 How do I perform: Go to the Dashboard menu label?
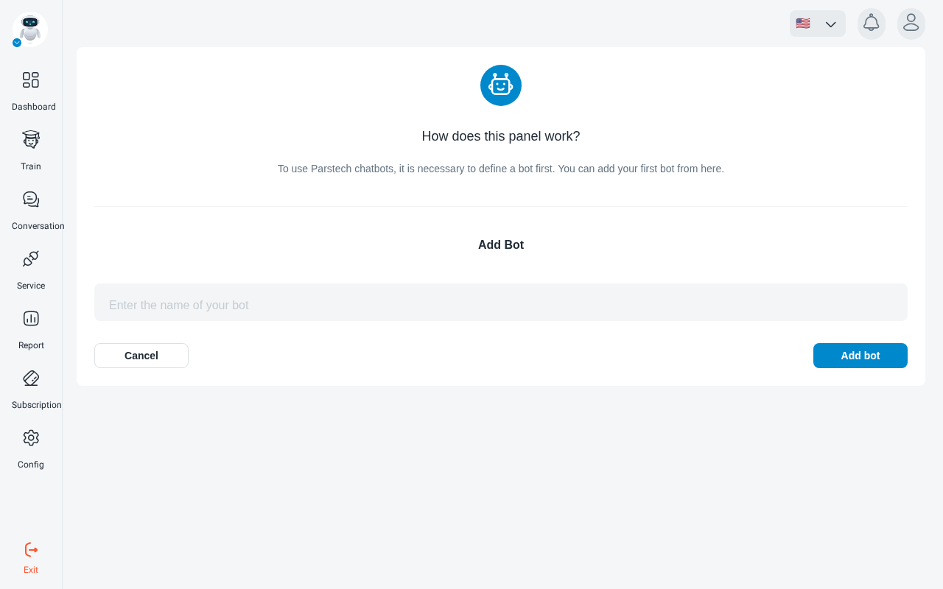click(34, 107)
